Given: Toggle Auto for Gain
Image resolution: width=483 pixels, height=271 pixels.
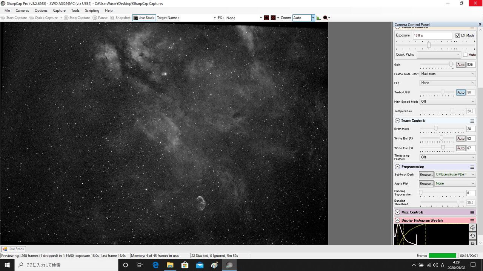Looking at the screenshot, I should [461, 65].
